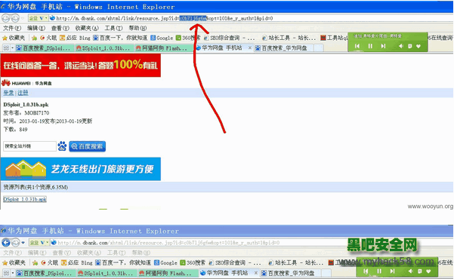Open 必应 Bing bookmark in upper favorites bar
This screenshot has width=454, height=279.
coord(75,38)
